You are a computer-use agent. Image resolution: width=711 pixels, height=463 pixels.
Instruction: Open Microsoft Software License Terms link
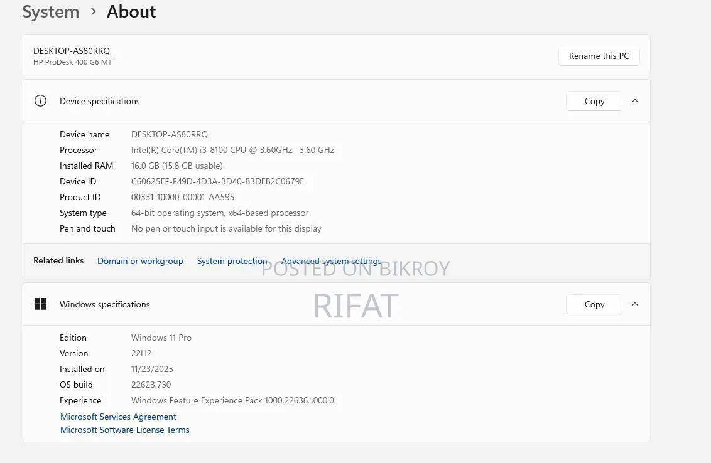click(x=125, y=430)
